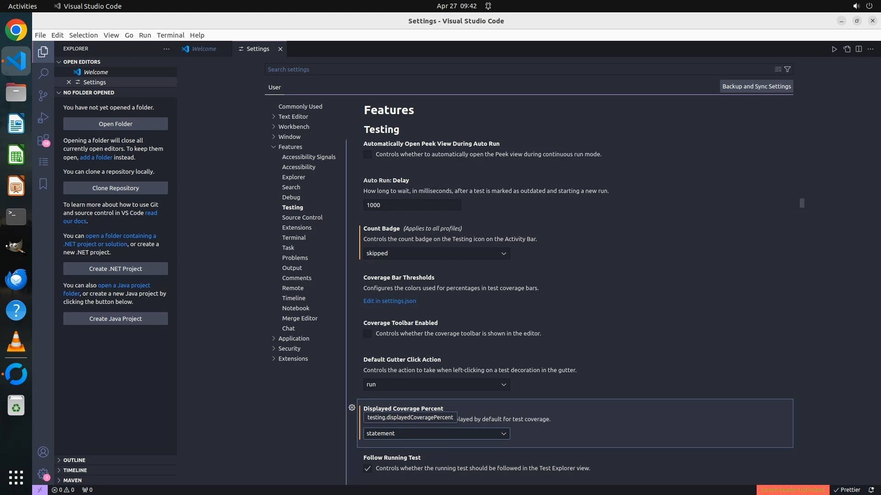The image size is (881, 495).
Task: Open Default Gutter Click Action dropdown
Action: 436,385
